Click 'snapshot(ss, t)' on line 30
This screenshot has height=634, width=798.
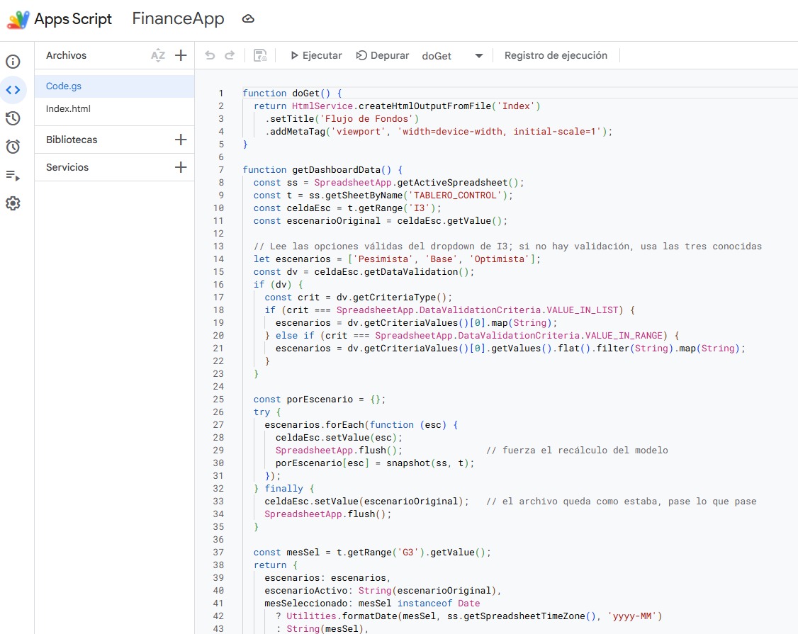click(427, 463)
